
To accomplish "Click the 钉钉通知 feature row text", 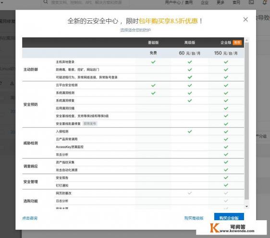I will point(62,185).
